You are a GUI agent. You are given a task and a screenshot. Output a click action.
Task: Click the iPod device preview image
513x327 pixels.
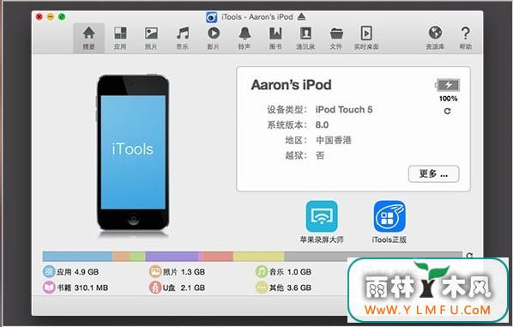click(x=133, y=153)
